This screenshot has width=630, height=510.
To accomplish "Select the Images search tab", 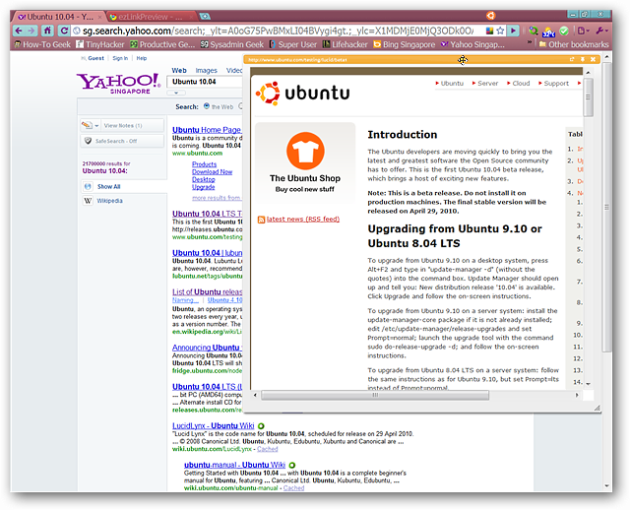I will coord(206,71).
